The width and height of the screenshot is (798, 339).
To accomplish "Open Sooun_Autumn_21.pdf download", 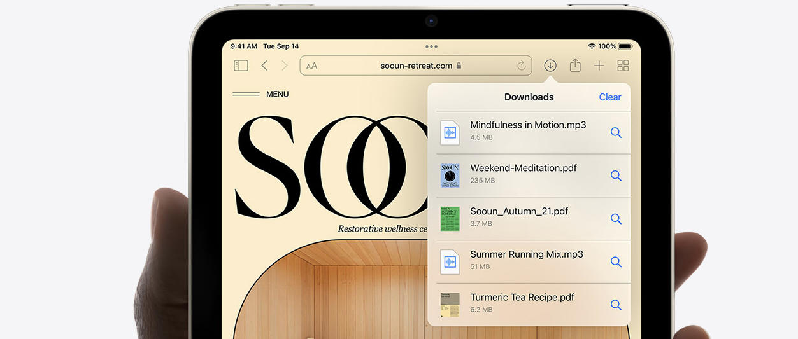I will click(x=518, y=211).
